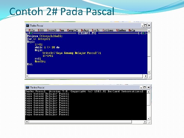
Task: Open the Search menu
Action: pos(52,30)
